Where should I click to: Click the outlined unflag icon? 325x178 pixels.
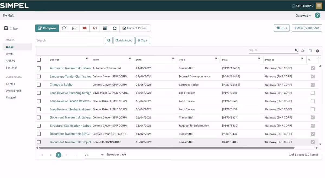click(95, 28)
